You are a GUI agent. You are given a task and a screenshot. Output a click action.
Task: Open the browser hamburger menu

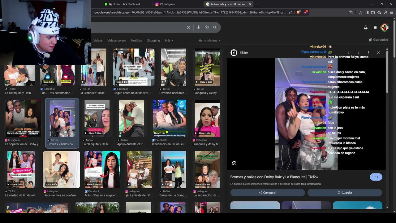pyautogui.click(x=391, y=12)
